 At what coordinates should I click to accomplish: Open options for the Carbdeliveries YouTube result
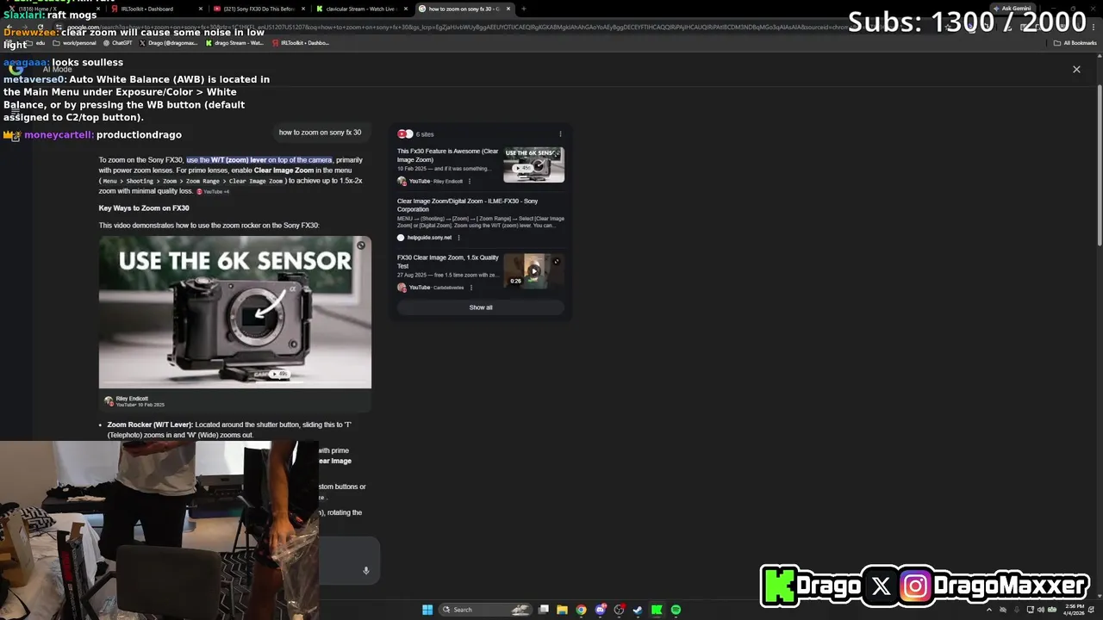(470, 288)
